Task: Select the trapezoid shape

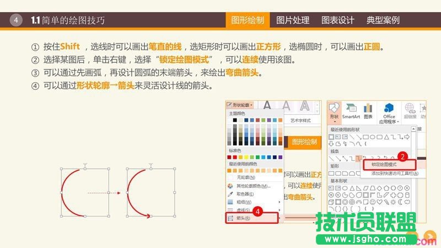Action: 373,188
